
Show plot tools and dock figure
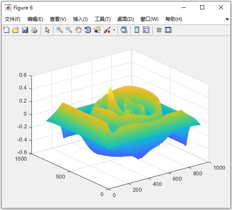click(x=168, y=30)
